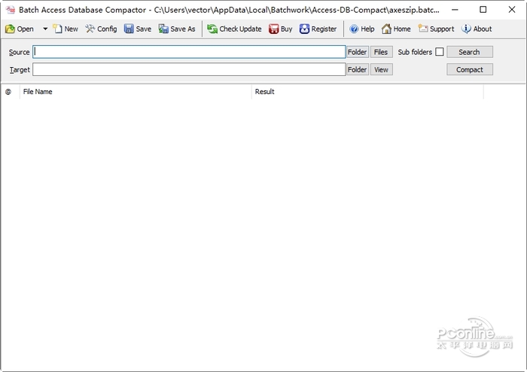
Task: Save the current project
Action: (x=138, y=29)
